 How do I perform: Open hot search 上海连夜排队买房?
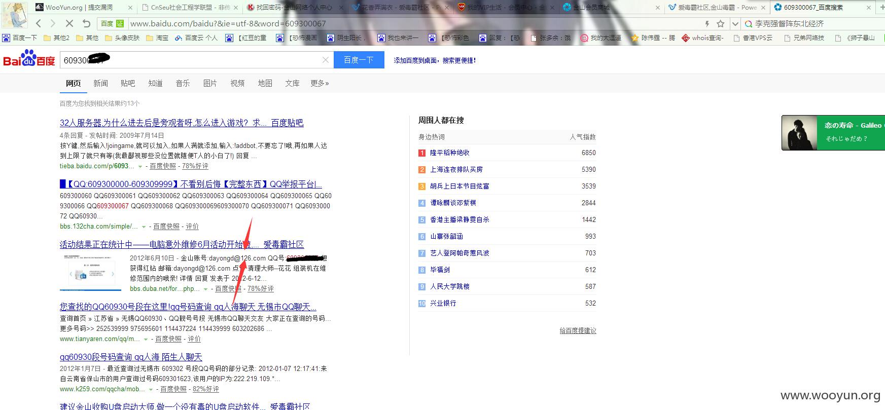click(456, 169)
